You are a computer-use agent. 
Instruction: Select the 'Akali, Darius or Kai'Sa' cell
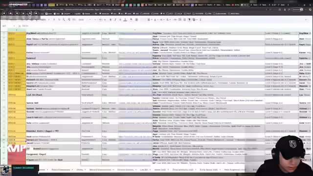tap(53, 38)
